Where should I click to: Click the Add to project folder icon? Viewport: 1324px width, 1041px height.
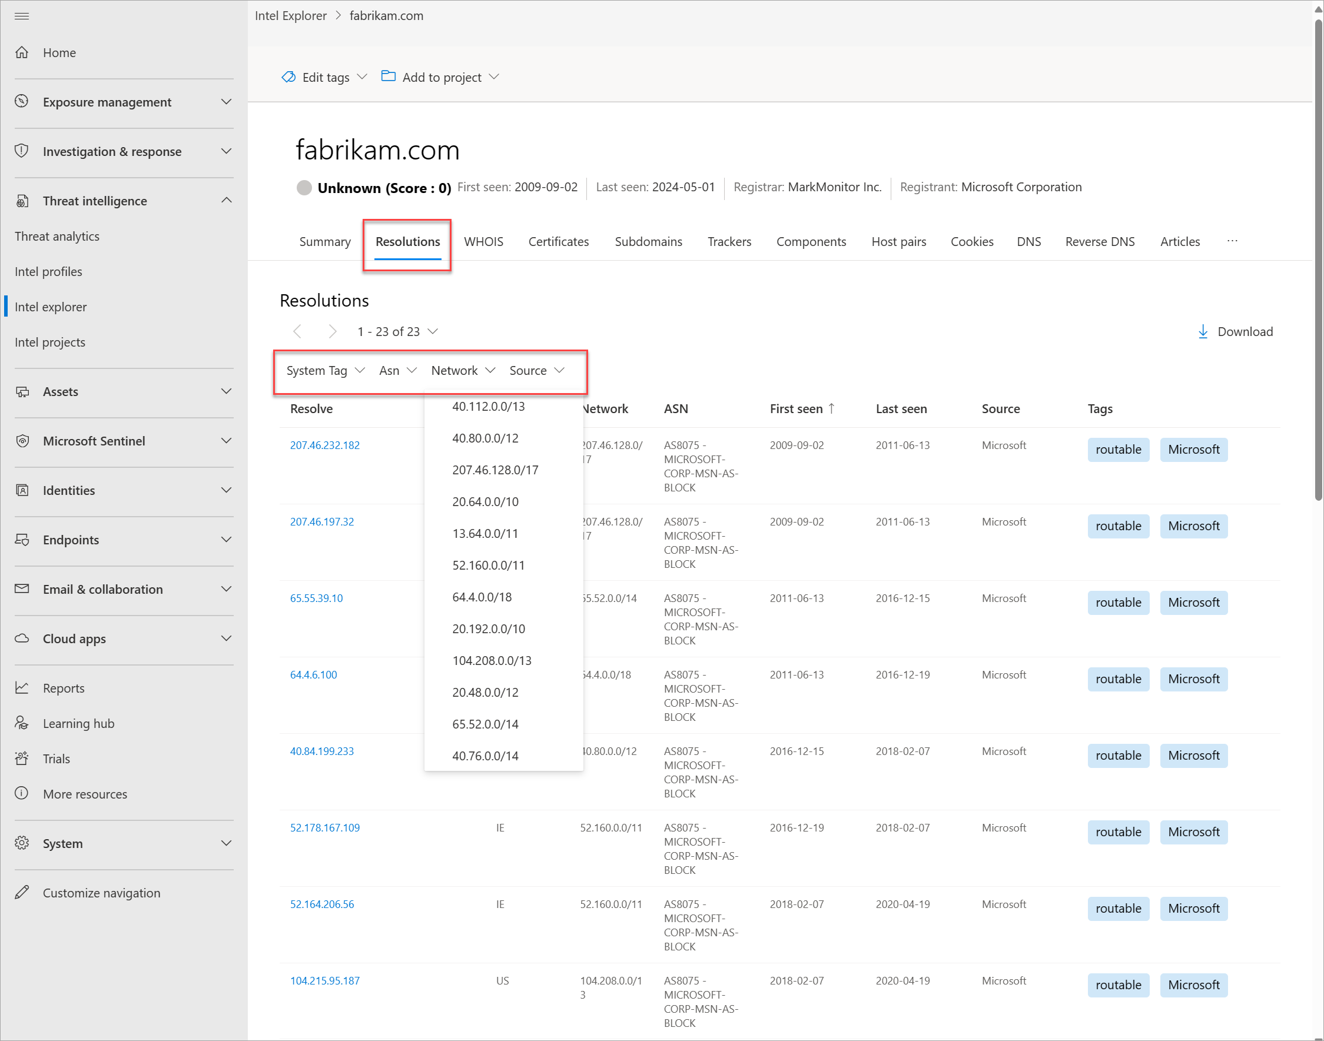click(389, 76)
